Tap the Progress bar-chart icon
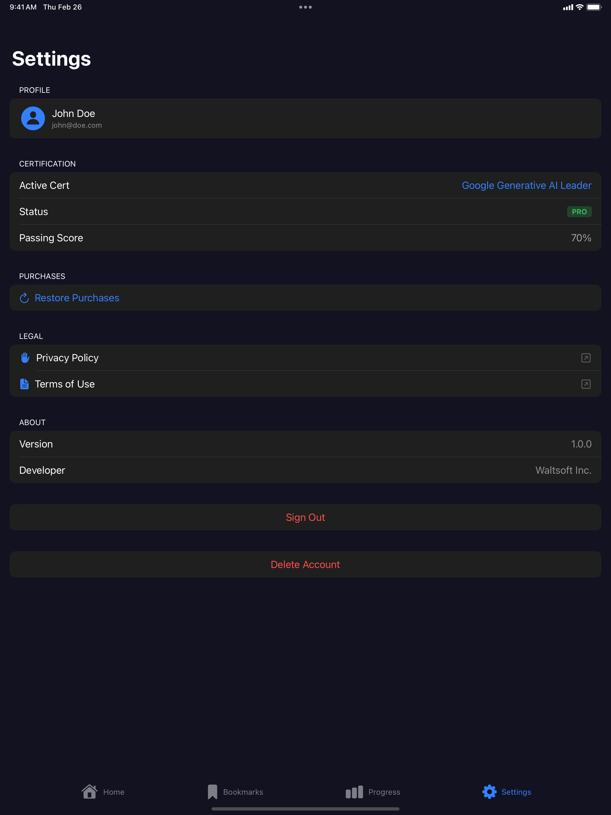The image size is (611, 815). click(x=354, y=791)
